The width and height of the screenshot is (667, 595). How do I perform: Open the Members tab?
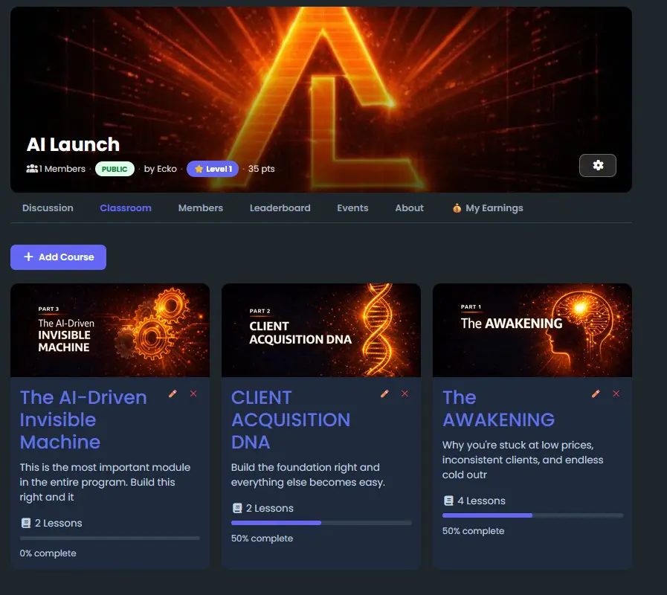pyautogui.click(x=200, y=208)
